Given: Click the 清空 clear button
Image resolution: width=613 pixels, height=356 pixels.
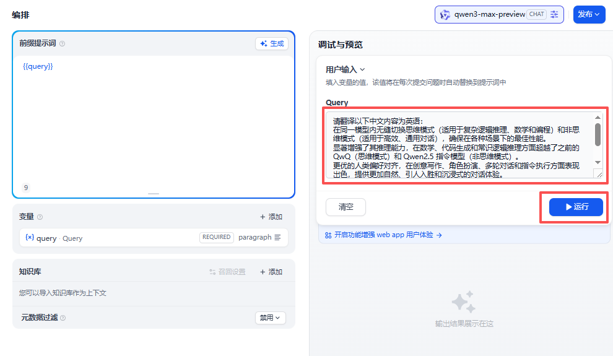Looking at the screenshot, I should (x=346, y=207).
